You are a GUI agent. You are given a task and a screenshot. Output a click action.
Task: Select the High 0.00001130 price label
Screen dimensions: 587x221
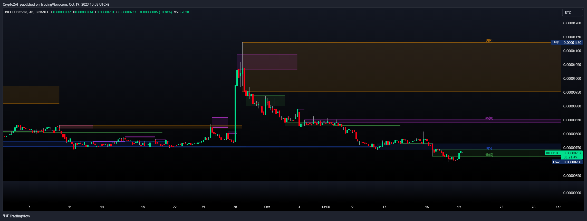point(567,42)
